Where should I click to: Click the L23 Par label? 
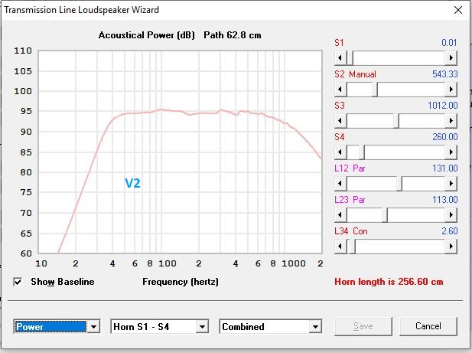click(350, 200)
